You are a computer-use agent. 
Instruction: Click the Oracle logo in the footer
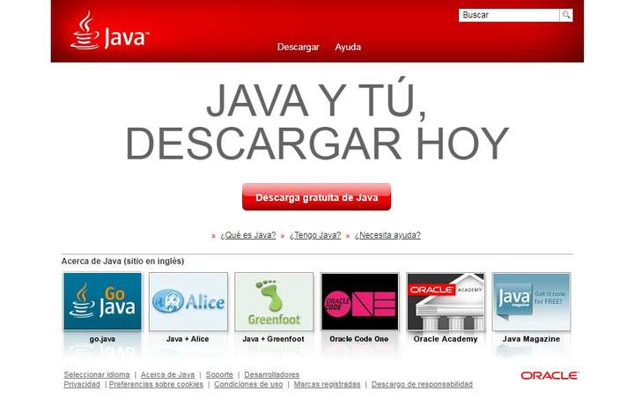click(x=549, y=376)
